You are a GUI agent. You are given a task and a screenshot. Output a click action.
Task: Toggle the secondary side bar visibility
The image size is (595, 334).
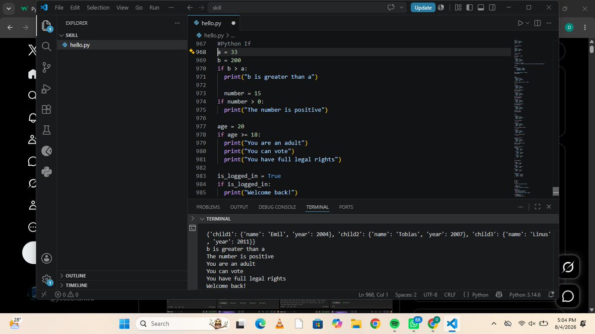coord(492,7)
